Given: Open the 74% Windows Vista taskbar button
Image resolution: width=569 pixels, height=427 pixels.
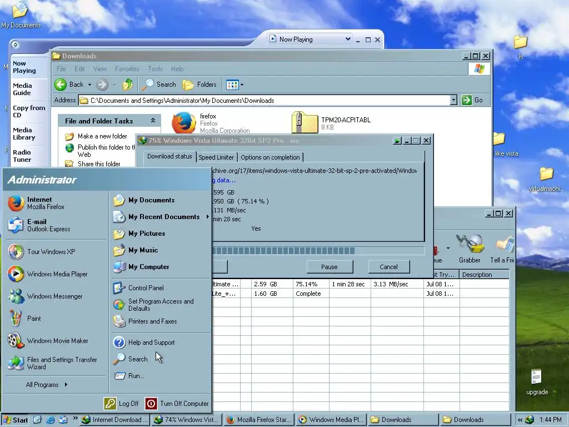Looking at the screenshot, I should pos(186,420).
